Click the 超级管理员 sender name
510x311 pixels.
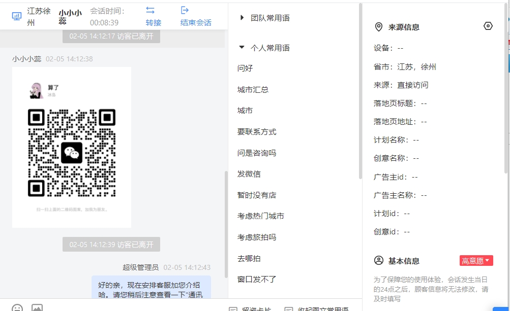140,267
